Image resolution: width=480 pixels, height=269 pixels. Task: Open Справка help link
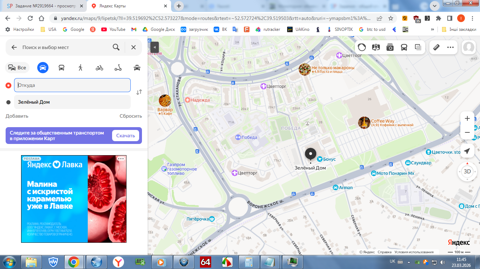pyautogui.click(x=384, y=252)
